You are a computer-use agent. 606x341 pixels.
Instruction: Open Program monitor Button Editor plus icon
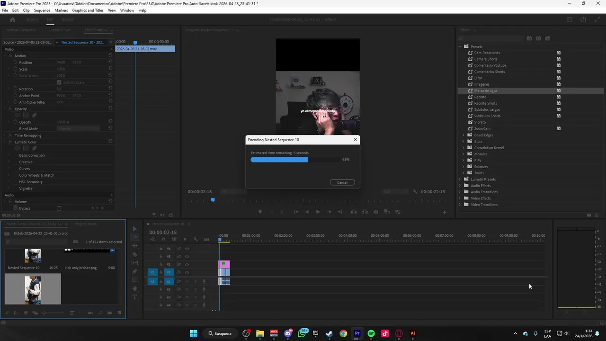click(444, 212)
